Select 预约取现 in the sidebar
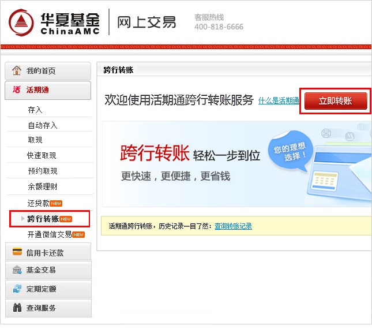372x329 pixels. click(43, 171)
